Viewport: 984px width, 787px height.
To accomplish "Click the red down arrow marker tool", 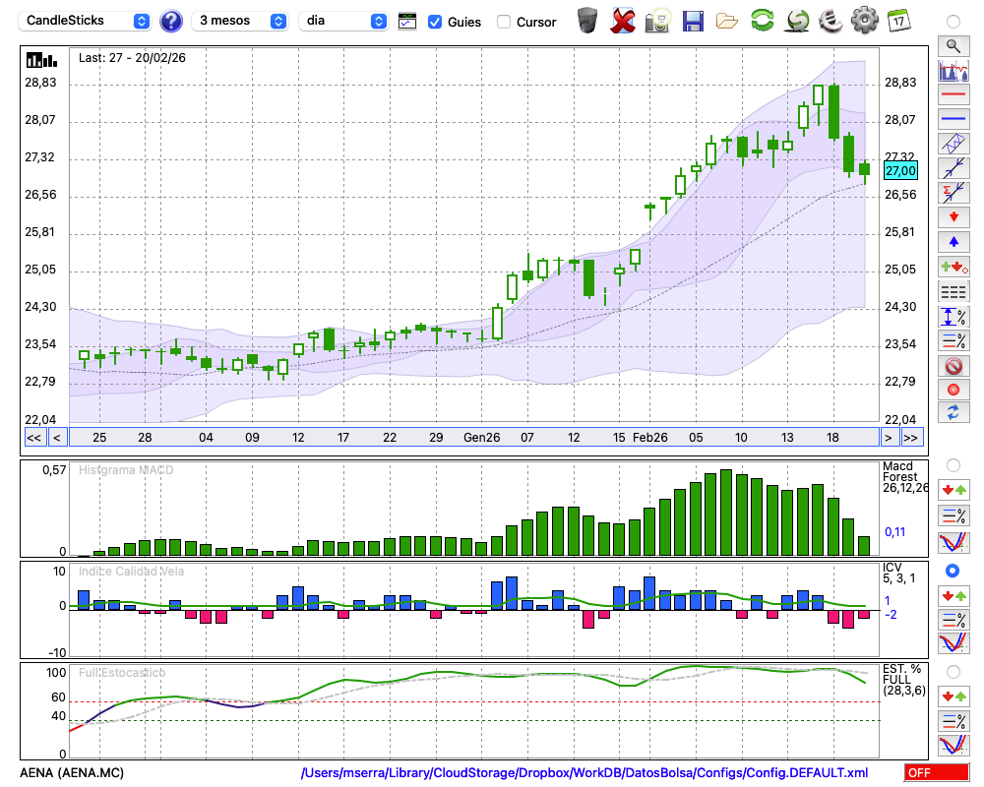I will click(953, 216).
